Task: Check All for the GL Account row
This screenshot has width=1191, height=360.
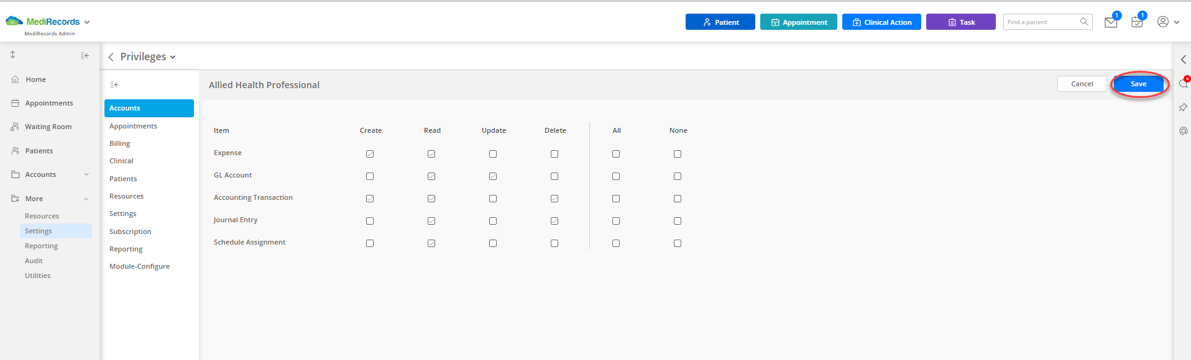Action: (x=616, y=176)
